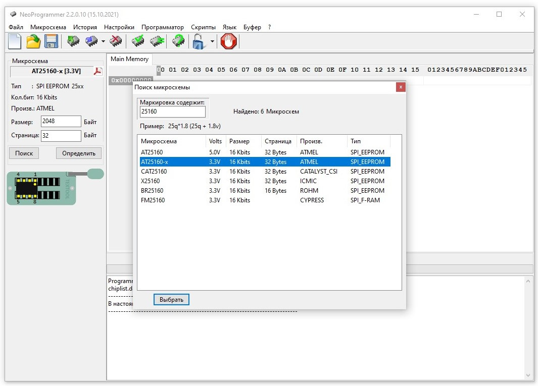Viewport: 538px width, 386px height.
Task: Maximize the NeoProgrammer window
Action: (499, 15)
